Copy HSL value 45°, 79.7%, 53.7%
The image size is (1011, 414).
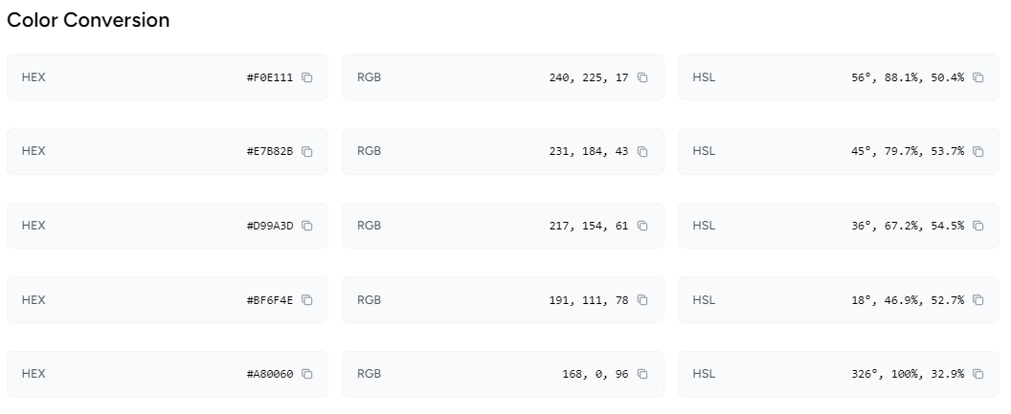(x=978, y=152)
